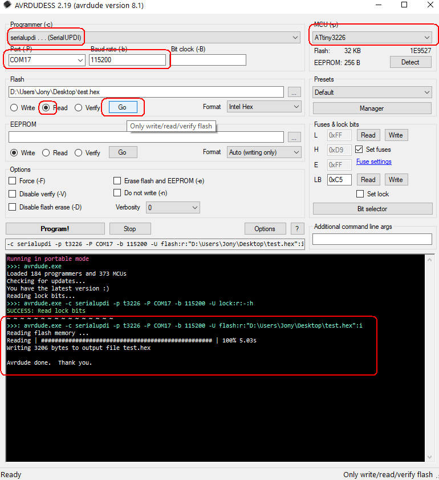Viewport: 439px width, 480px height.
Task: Open the presets Manager button
Action: coord(372,108)
